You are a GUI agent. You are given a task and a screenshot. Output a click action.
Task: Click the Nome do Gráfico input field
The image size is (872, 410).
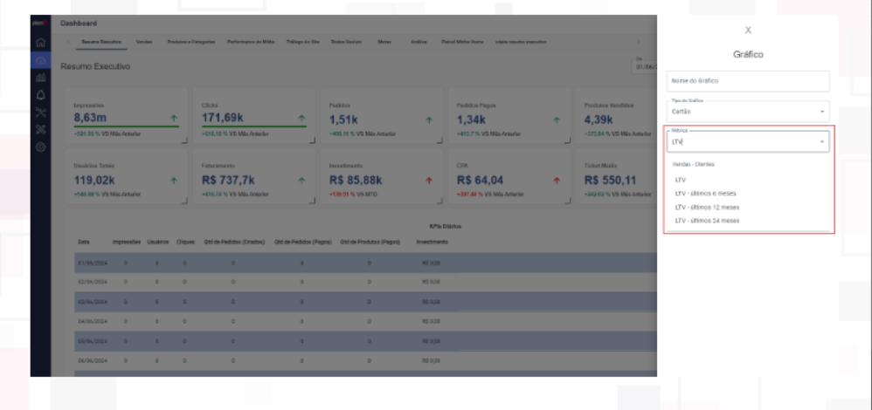click(748, 81)
